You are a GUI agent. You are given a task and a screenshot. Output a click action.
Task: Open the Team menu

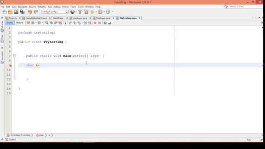(x=73, y=7)
